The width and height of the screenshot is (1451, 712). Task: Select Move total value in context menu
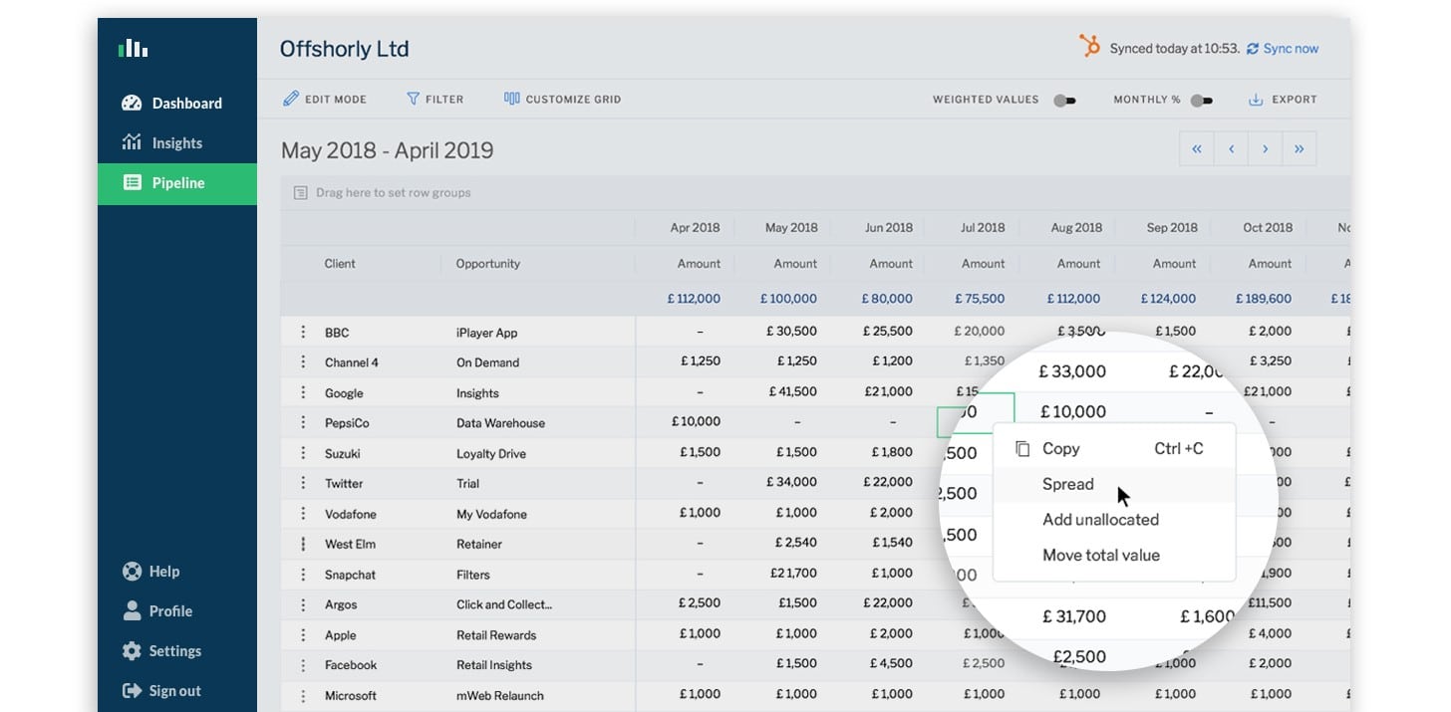(x=1114, y=556)
